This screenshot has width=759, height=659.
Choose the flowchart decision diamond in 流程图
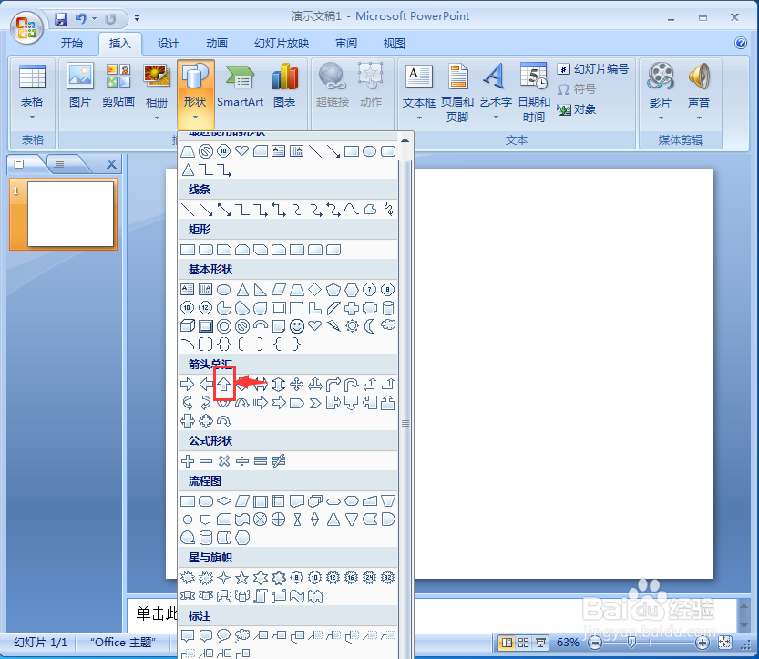click(224, 500)
